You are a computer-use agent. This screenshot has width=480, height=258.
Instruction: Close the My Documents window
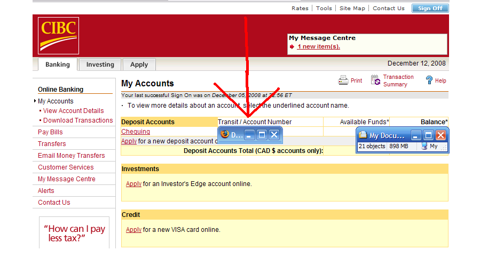441,135
